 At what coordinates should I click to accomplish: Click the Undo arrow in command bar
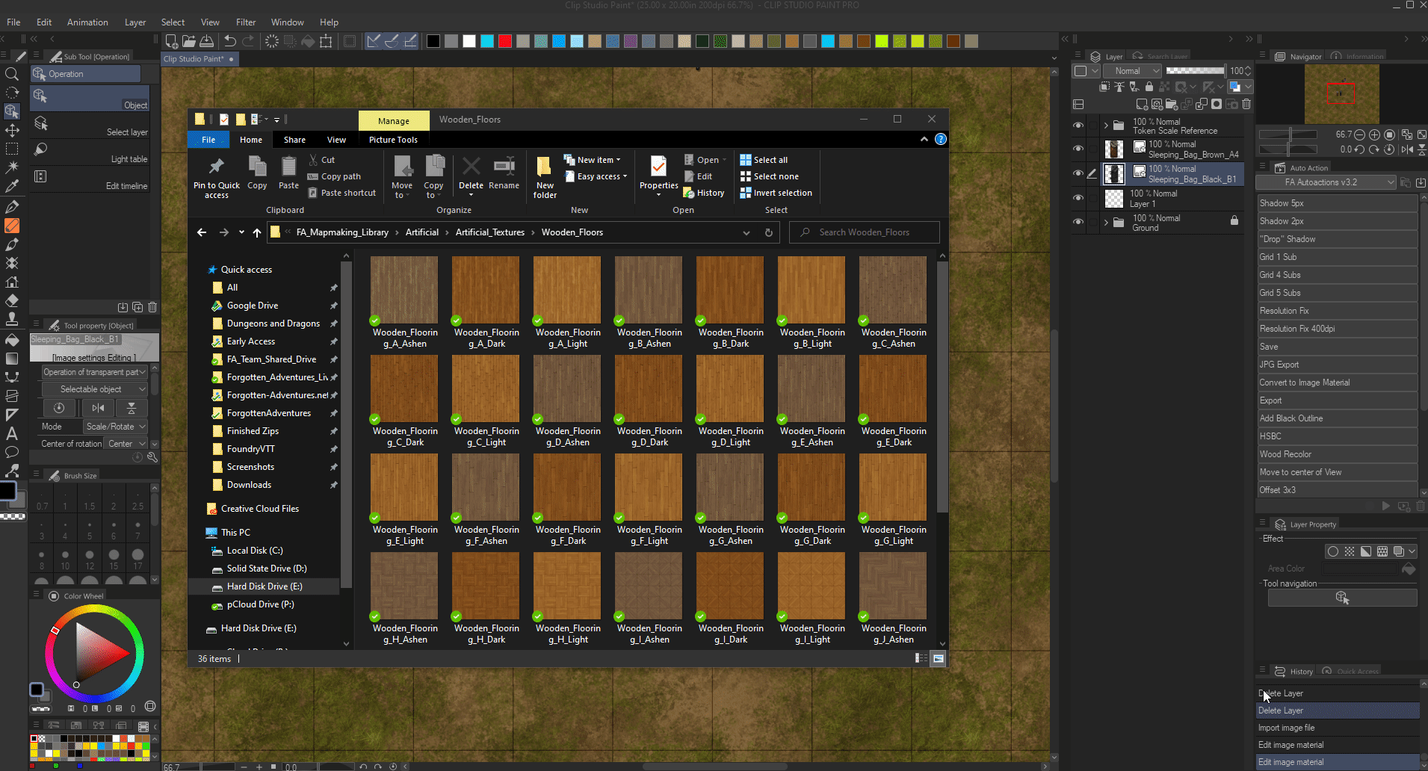pos(230,41)
